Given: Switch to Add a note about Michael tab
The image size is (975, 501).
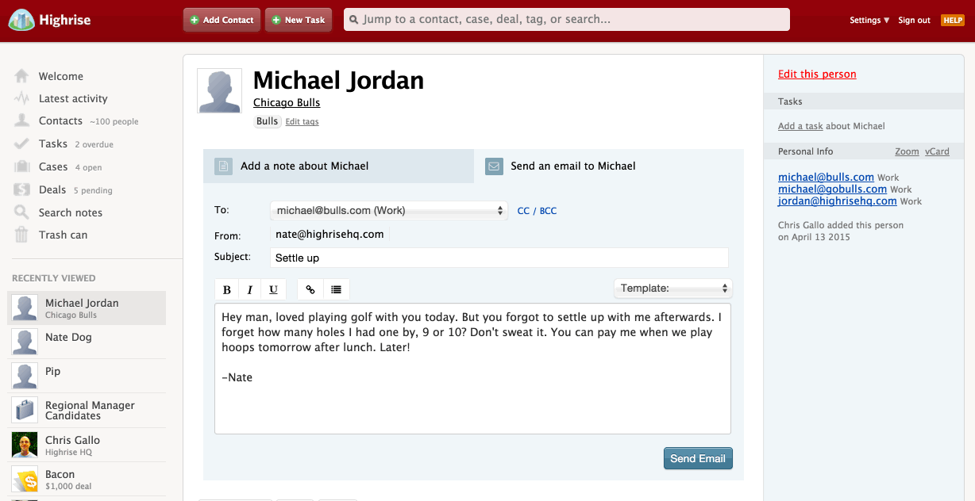Looking at the screenshot, I should coord(338,166).
